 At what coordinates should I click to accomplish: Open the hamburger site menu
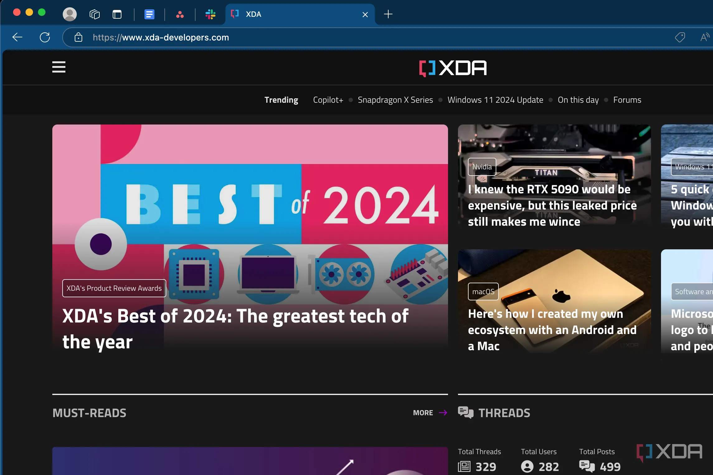59,67
